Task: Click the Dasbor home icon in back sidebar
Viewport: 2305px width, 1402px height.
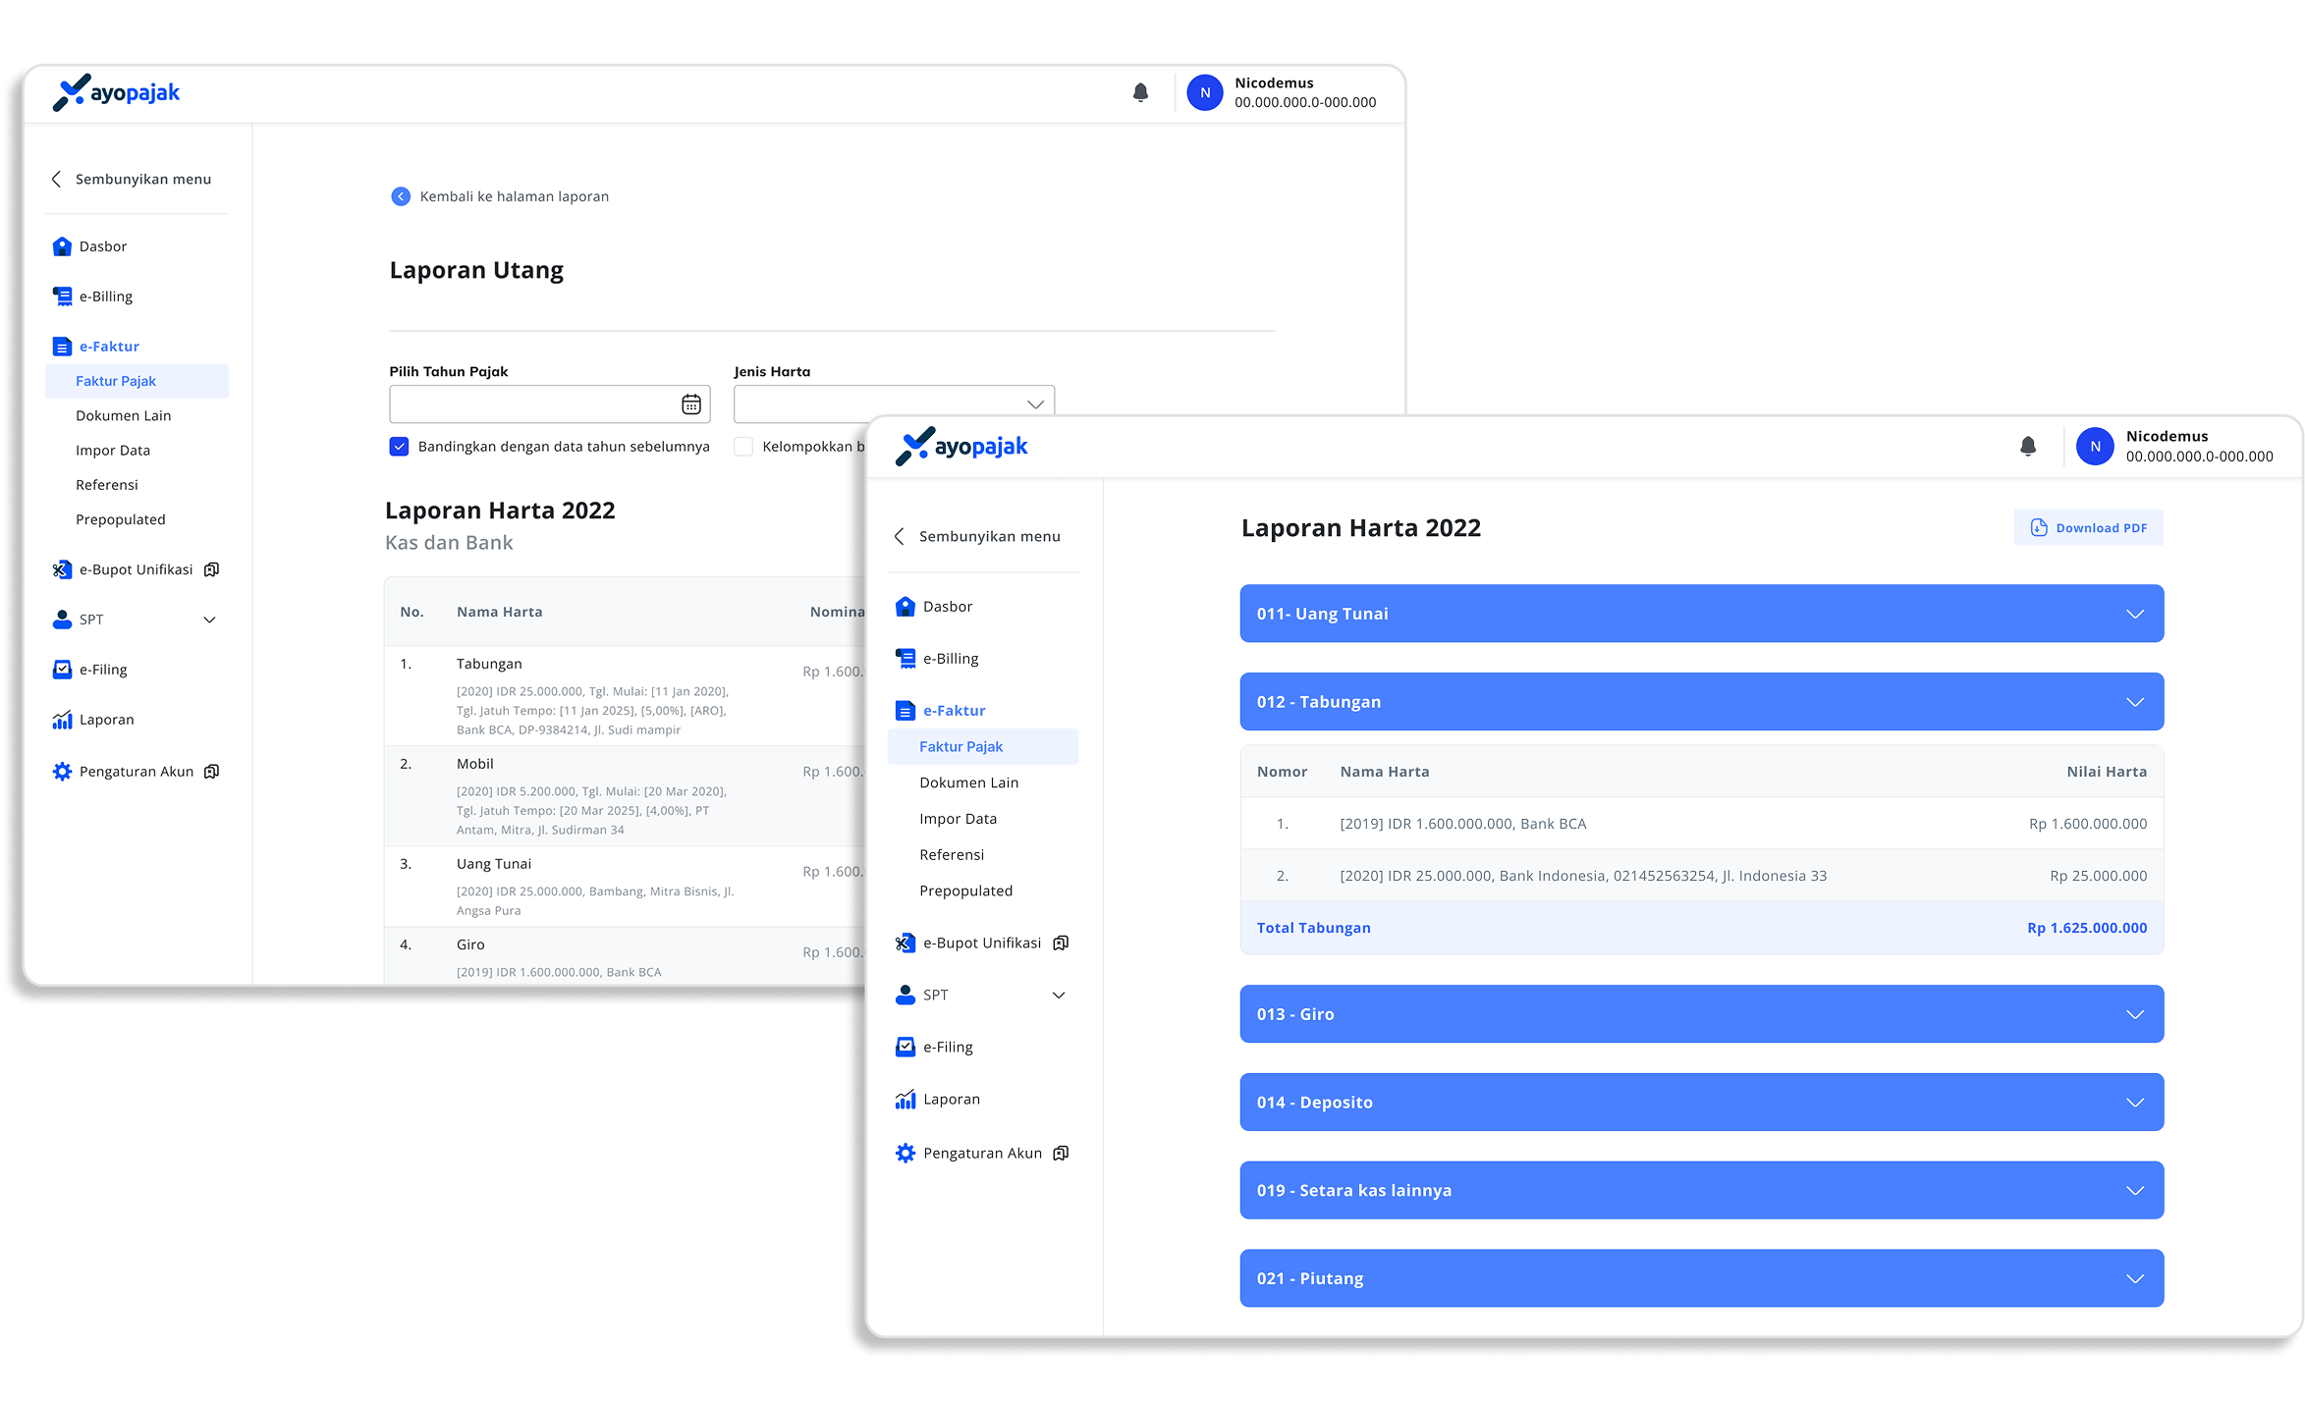Action: tap(62, 246)
